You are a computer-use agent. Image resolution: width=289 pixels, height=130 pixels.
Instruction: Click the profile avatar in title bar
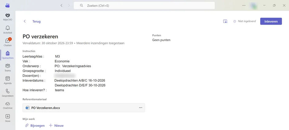(x=254, y=6)
